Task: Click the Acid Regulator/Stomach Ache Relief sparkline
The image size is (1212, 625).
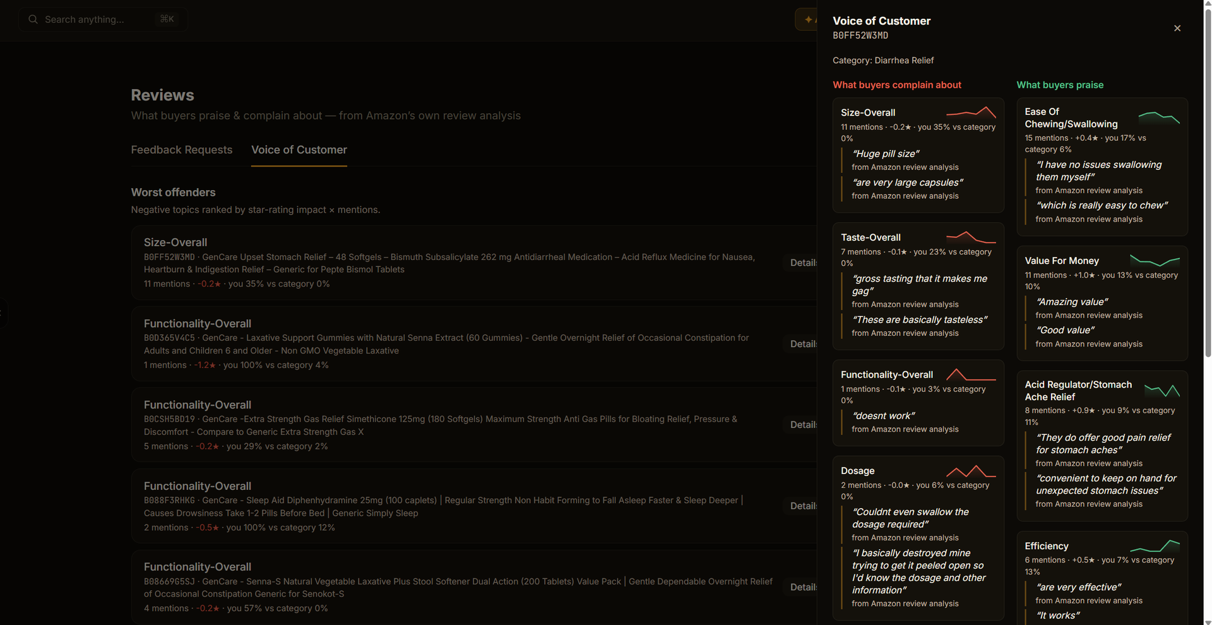Action: point(1162,391)
